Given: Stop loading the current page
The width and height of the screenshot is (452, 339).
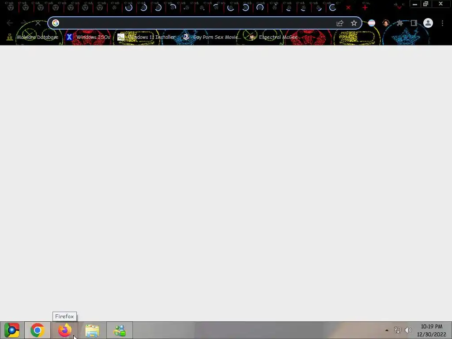Looking at the screenshot, I should 38,23.
